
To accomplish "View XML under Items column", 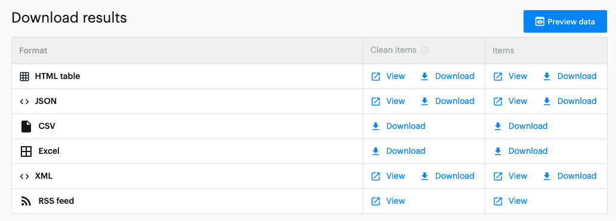I will click(510, 176).
